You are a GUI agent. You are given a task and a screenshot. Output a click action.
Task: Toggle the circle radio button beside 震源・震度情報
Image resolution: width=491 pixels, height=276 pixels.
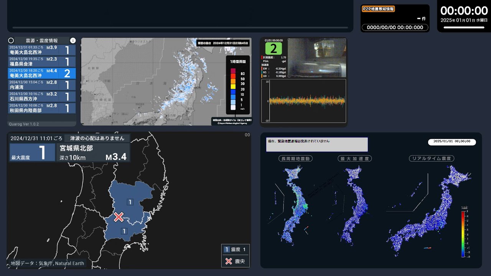point(11,41)
